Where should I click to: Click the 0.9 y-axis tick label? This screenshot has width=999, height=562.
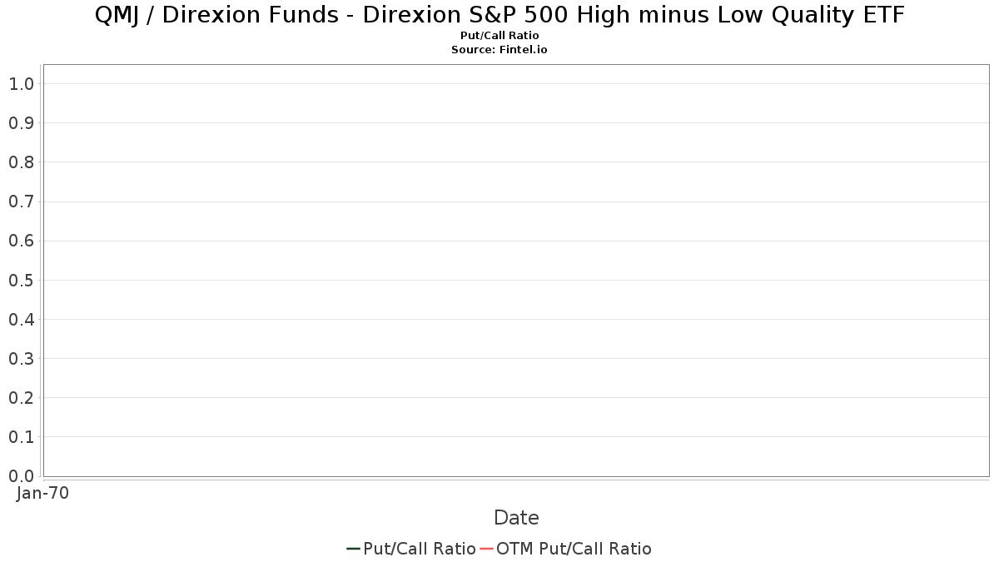(x=21, y=123)
